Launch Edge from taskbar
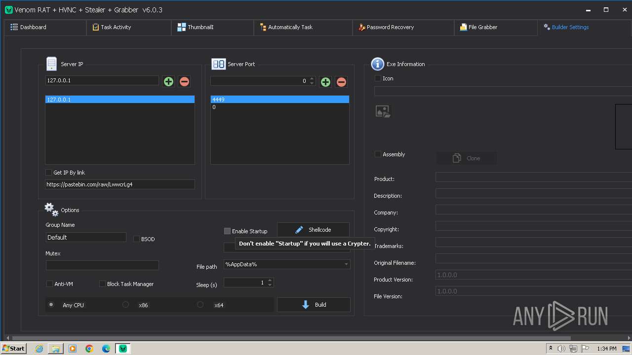Viewport: 632px width, 355px height. pyautogui.click(x=106, y=349)
